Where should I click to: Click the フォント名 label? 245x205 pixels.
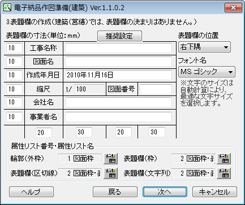[192, 60]
